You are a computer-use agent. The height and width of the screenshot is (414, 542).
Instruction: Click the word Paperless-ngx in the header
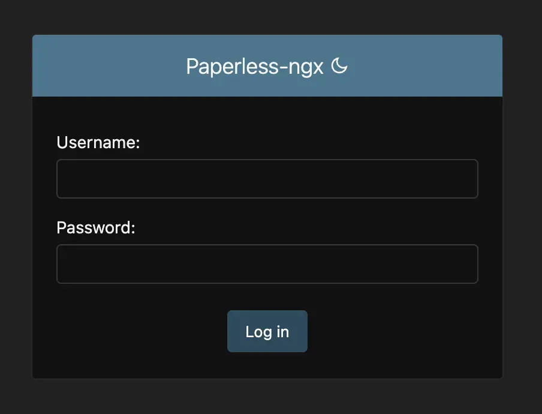255,67
